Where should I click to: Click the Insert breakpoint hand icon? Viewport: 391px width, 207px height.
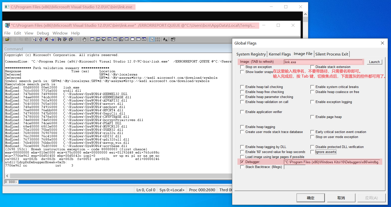pos(84,39)
